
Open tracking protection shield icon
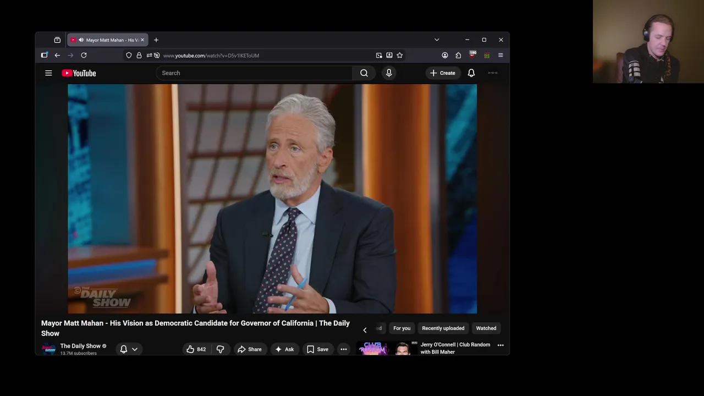129,56
